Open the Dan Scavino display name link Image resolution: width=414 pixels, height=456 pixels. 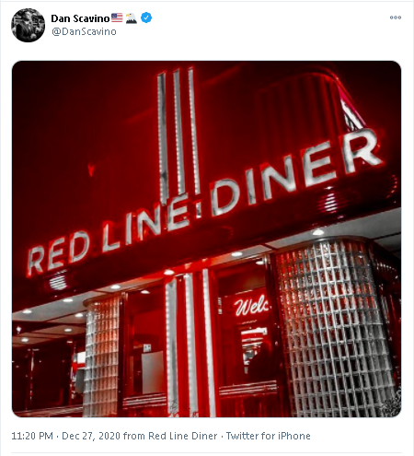click(80, 18)
